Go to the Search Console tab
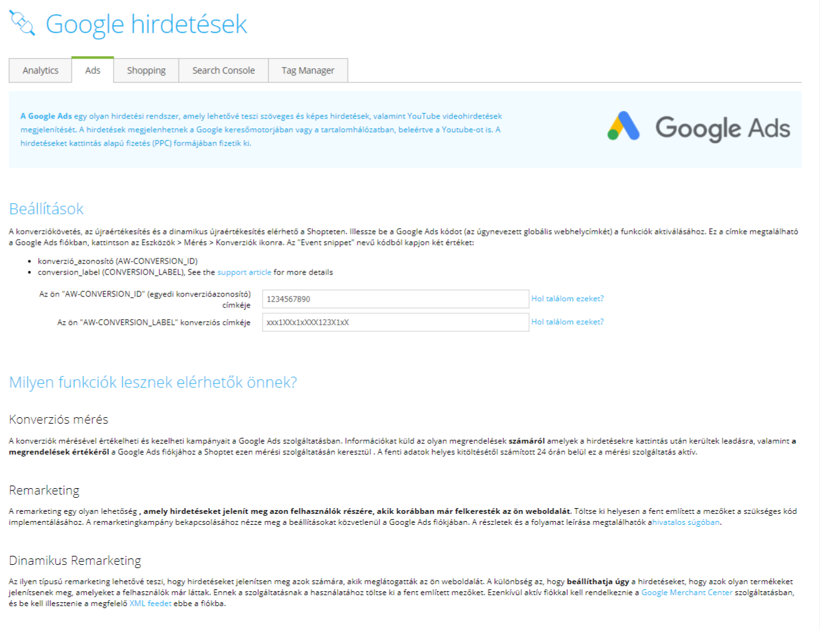 coord(223,70)
